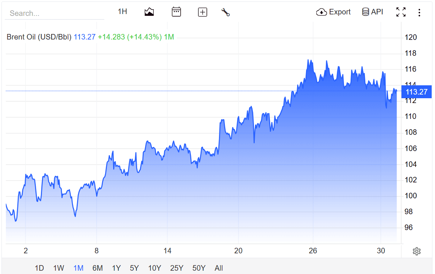
Task: Click the Export cloud button
Action: click(333, 12)
